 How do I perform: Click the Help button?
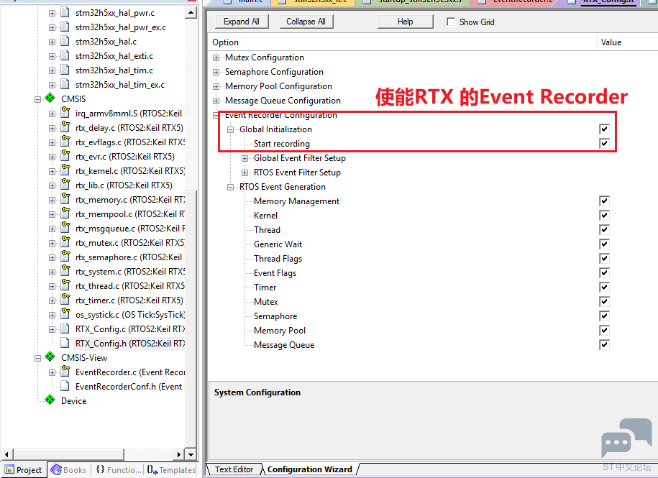click(406, 22)
